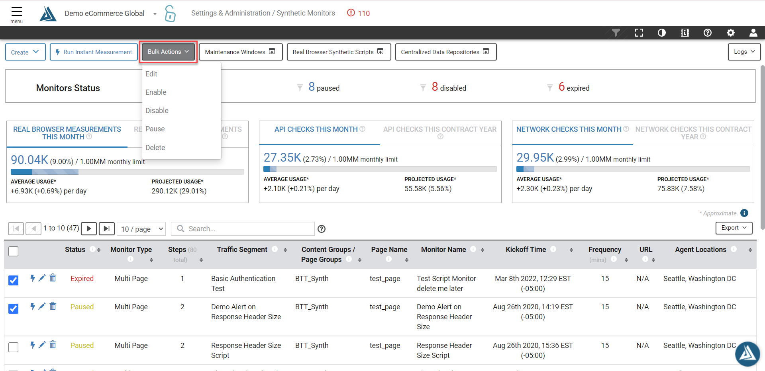
Task: Go to first page of monitors
Action: coord(16,228)
